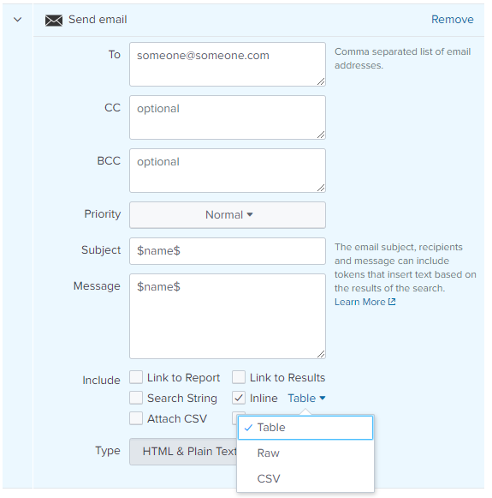Open the Priority Normal dropdown
The height and width of the screenshot is (498, 492).
pos(228,215)
